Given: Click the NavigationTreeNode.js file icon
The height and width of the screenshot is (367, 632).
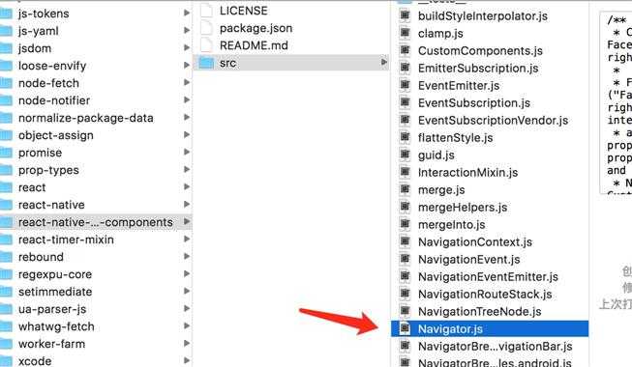Looking at the screenshot, I should point(405,311).
